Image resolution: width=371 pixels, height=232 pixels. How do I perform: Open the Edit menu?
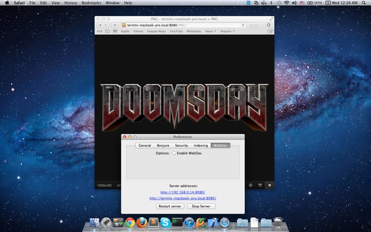pos(43,3)
